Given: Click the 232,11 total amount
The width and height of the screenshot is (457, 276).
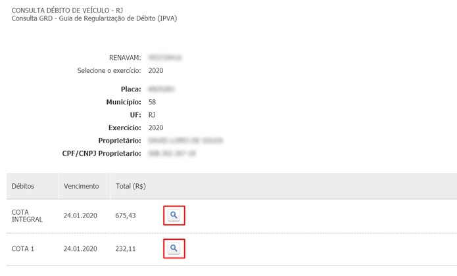Looking at the screenshot, I should point(126,249).
